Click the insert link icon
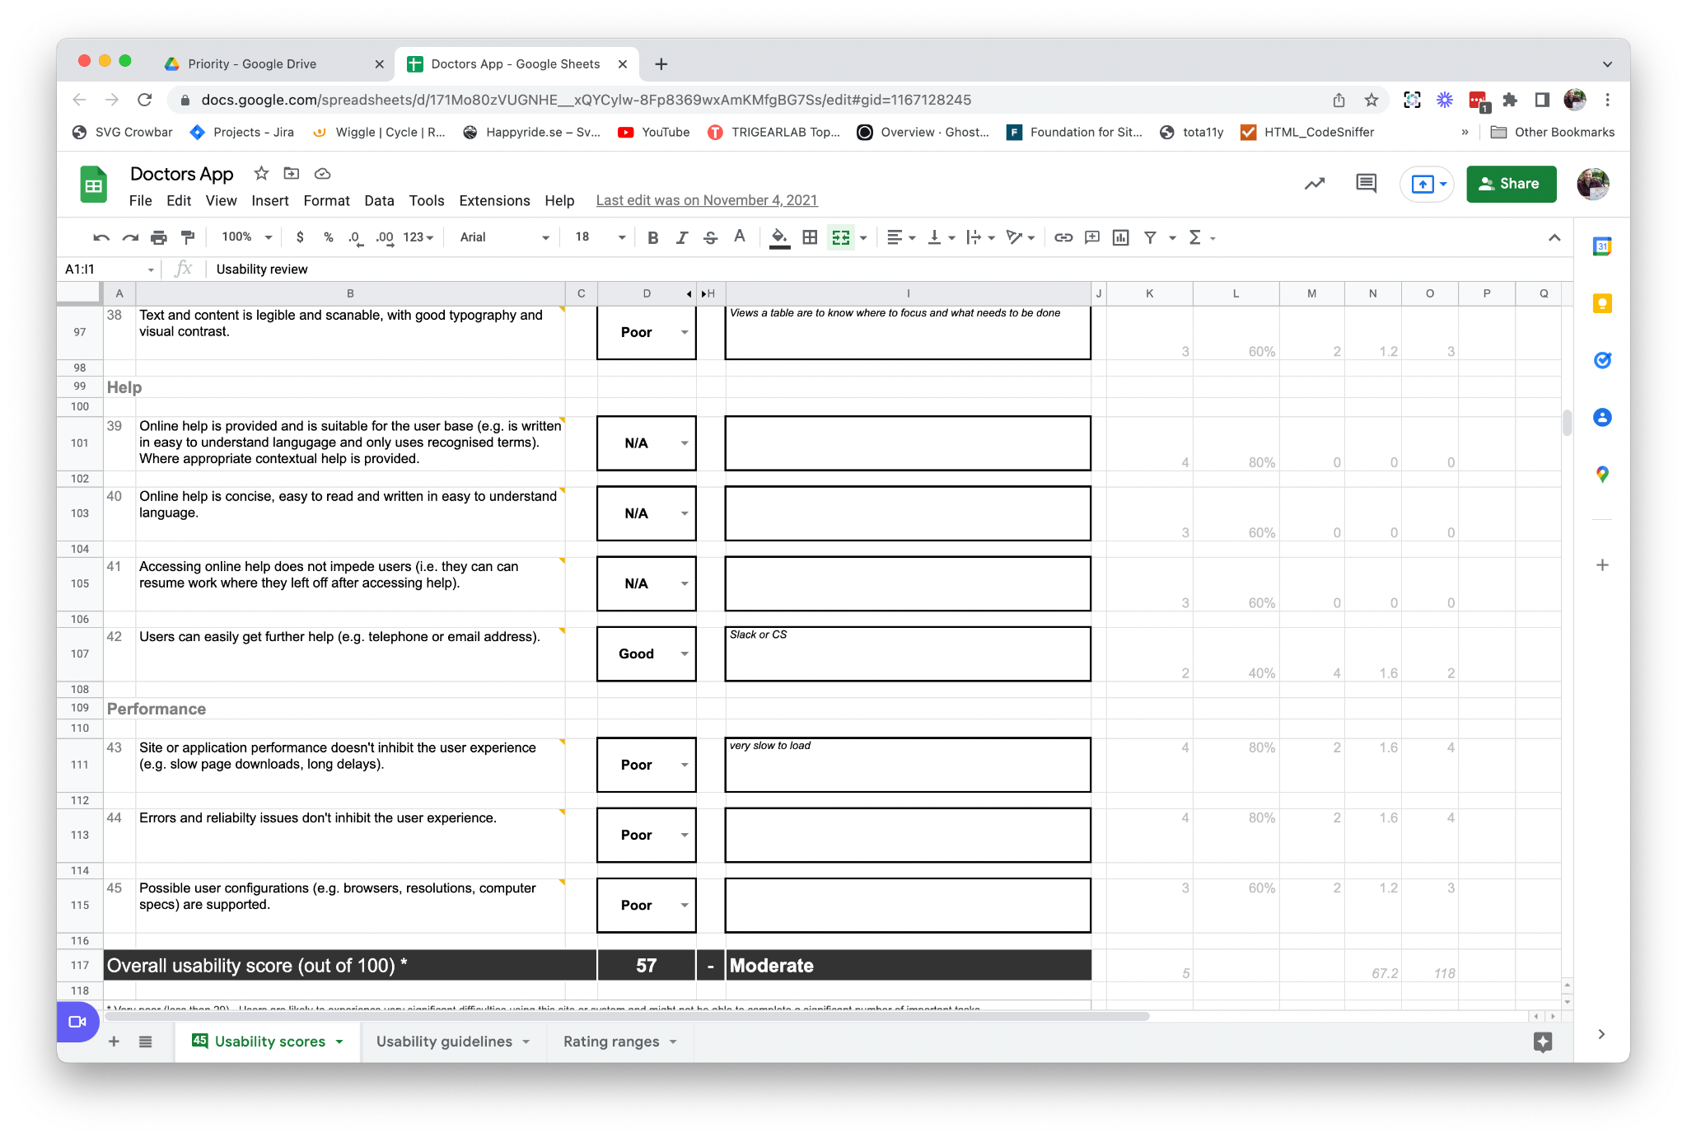This screenshot has height=1138, width=1687. (1063, 237)
